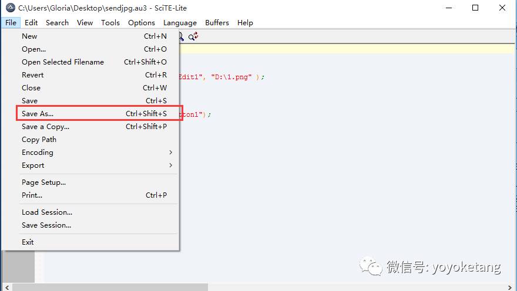Screen dimensions: 517x291
Task: Choose Print... from File menu
Action: [x=90, y=195]
